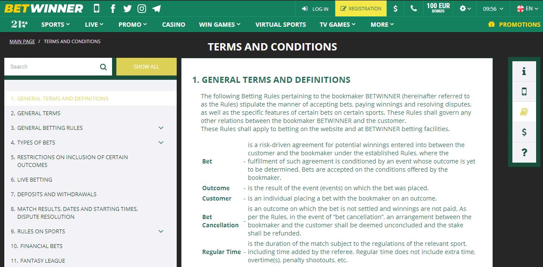This screenshot has width=543, height=267.
Task: Click the BETWINNER logo
Action: [x=44, y=8]
